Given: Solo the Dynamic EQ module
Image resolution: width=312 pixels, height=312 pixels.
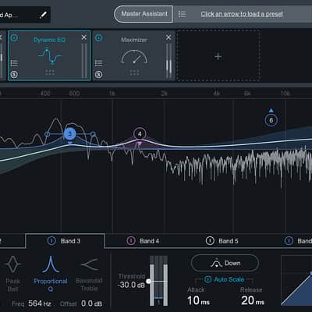Looking at the screenshot, I should [14, 75].
